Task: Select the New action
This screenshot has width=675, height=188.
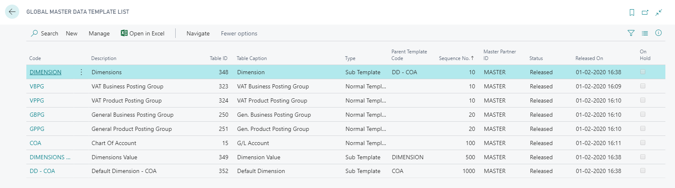Action: pyautogui.click(x=72, y=33)
